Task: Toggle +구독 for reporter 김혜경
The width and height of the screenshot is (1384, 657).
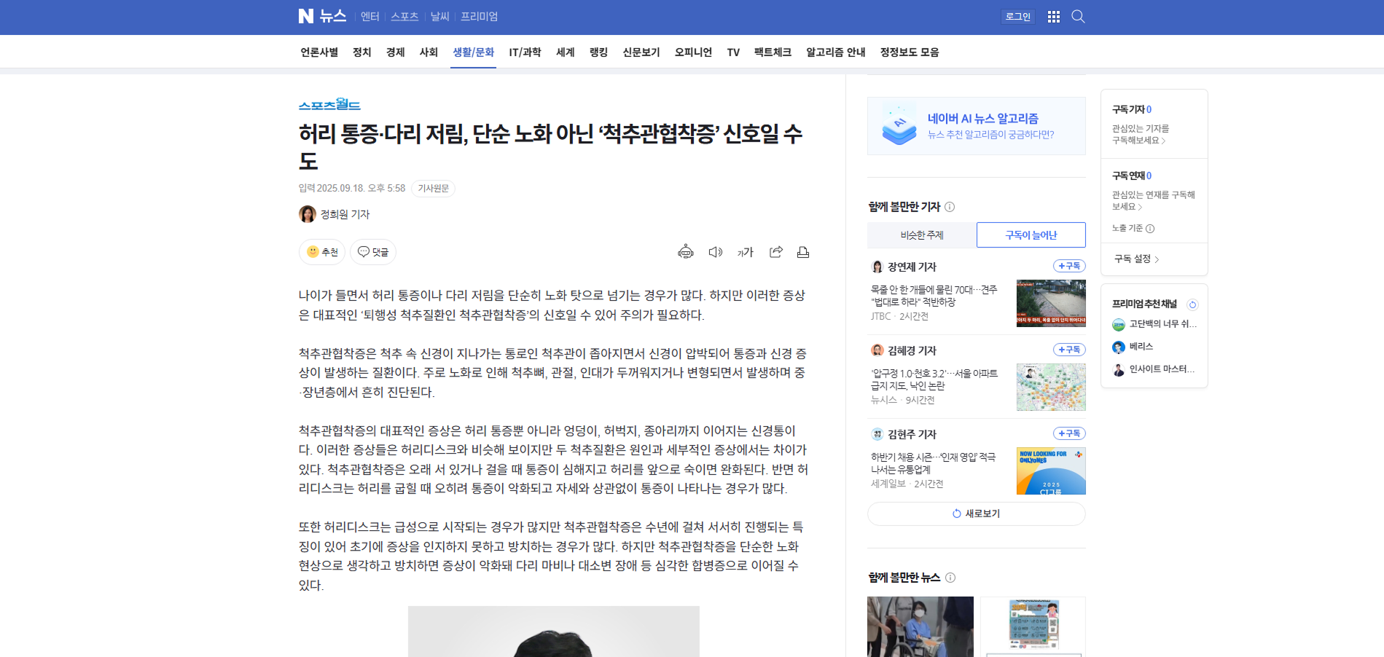Action: pos(1068,350)
